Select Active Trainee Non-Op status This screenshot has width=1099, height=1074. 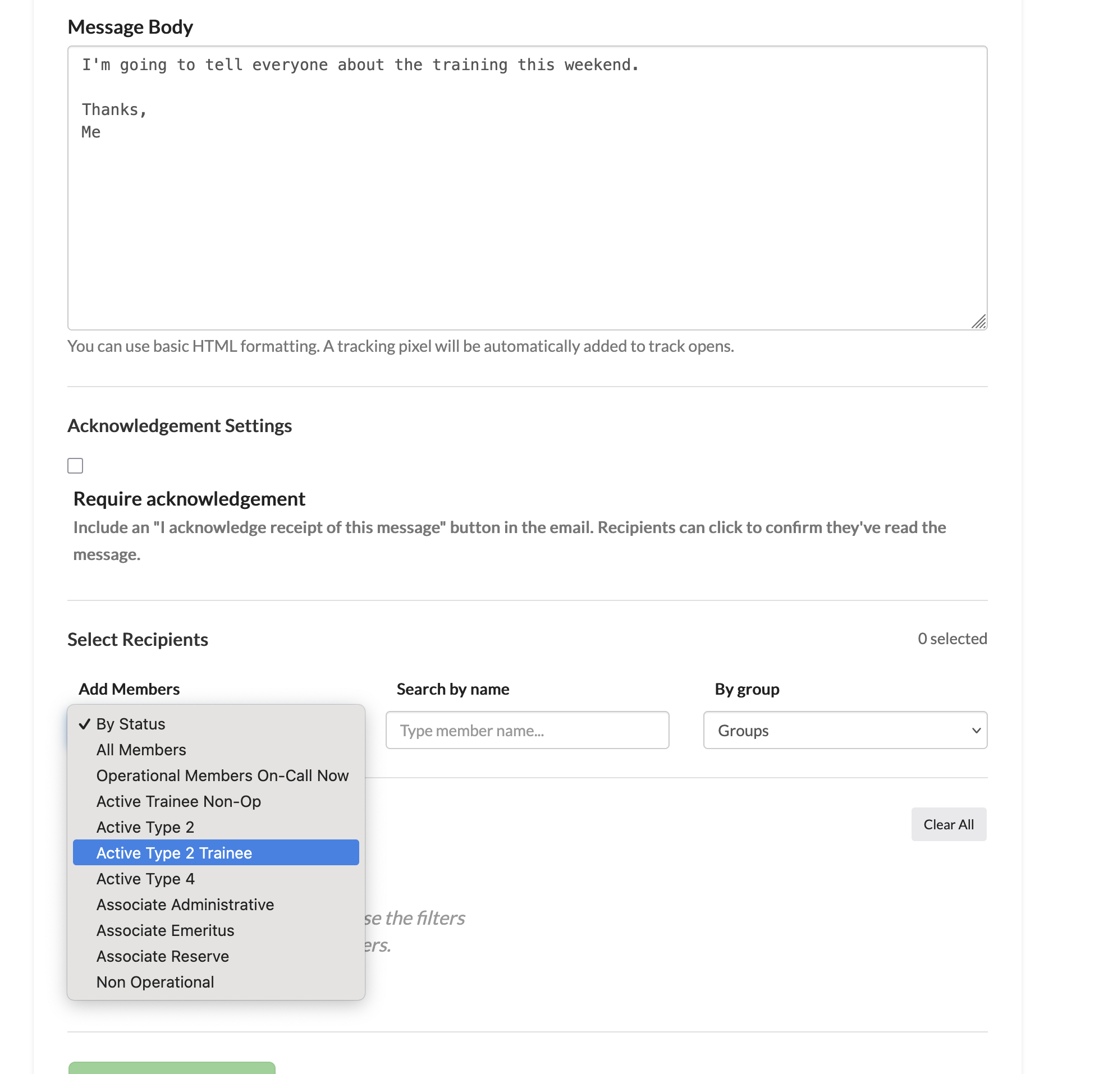click(178, 801)
